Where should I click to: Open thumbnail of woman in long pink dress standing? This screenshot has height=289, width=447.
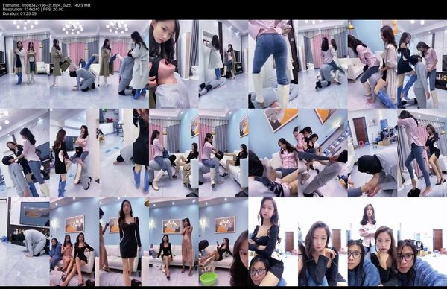coord(174,241)
